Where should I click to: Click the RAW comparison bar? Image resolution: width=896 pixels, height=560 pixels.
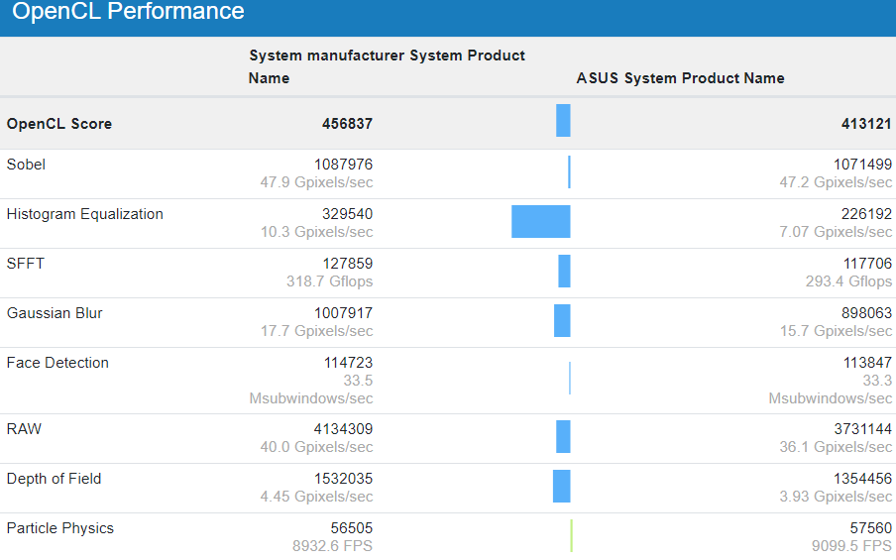pyautogui.click(x=563, y=436)
